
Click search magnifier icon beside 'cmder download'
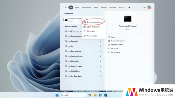[66, 76]
